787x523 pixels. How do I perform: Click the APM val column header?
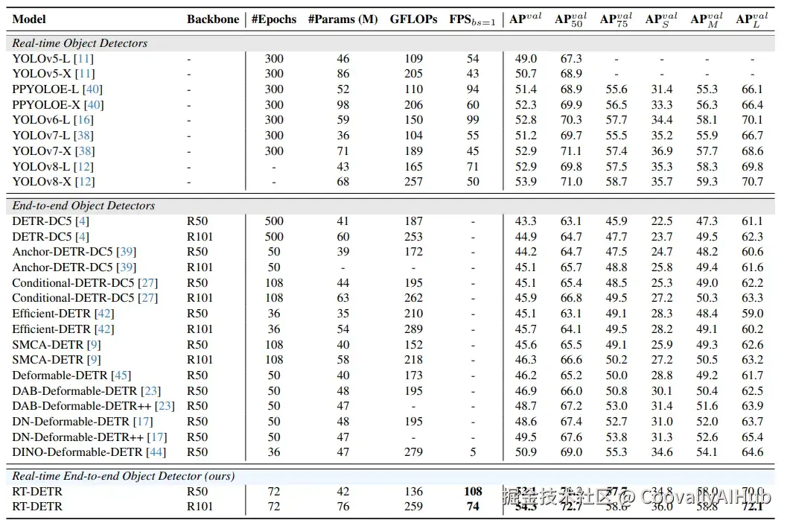706,19
